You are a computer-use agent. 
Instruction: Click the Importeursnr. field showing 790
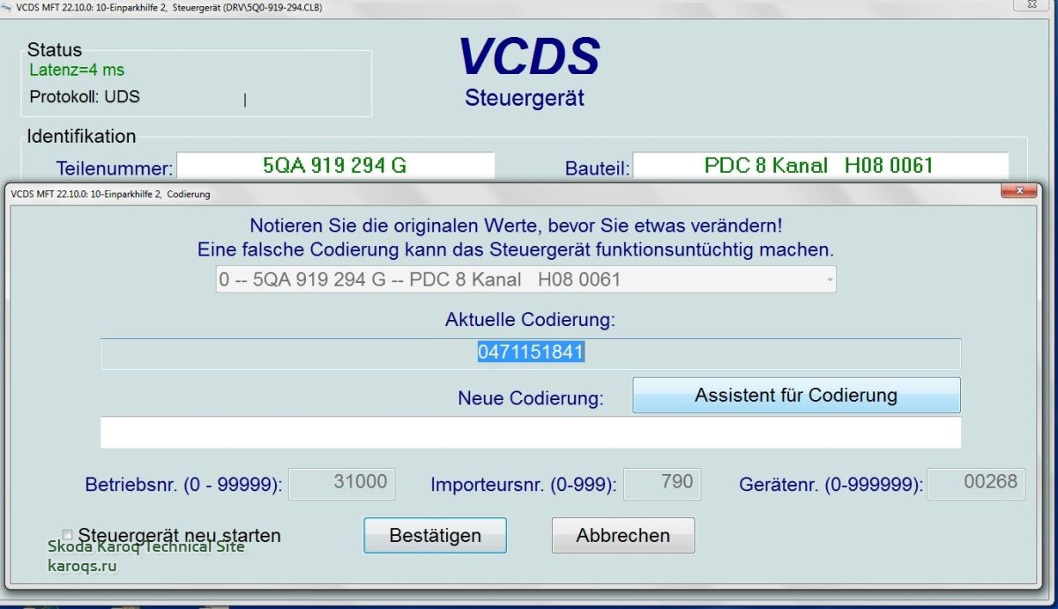(x=662, y=483)
